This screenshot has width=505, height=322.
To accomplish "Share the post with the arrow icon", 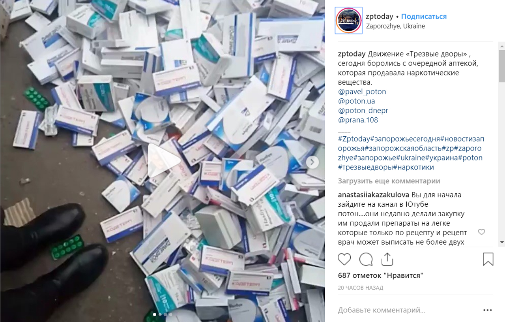I will tap(387, 259).
